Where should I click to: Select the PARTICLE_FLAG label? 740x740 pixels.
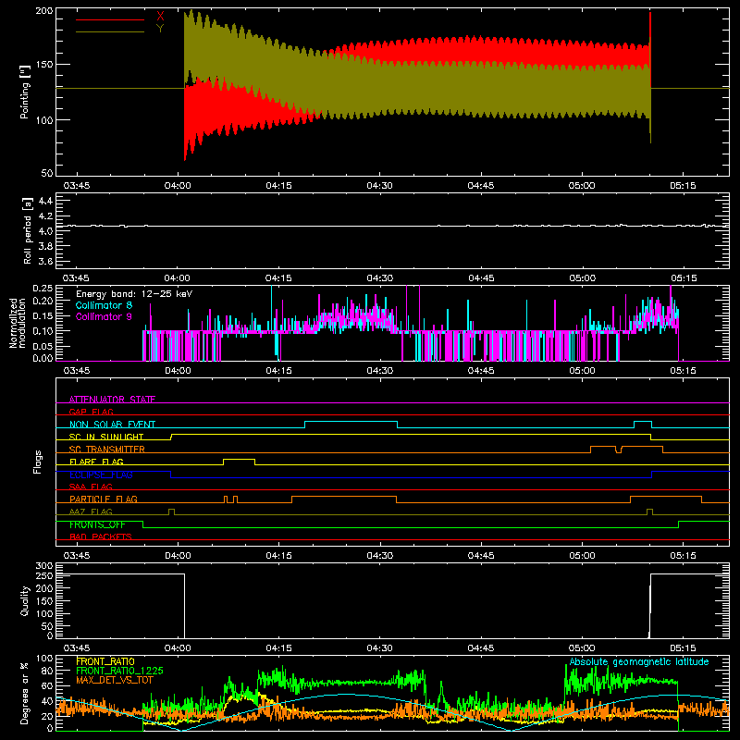pos(104,499)
